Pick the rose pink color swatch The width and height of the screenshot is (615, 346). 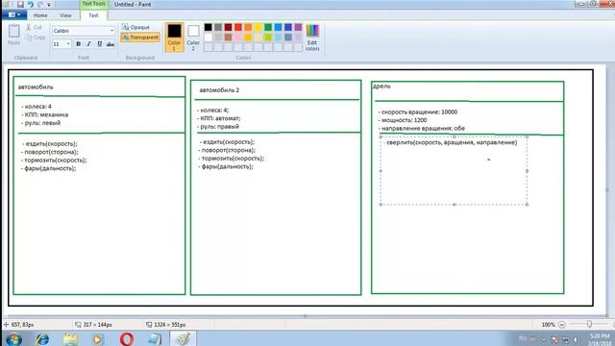[238, 37]
